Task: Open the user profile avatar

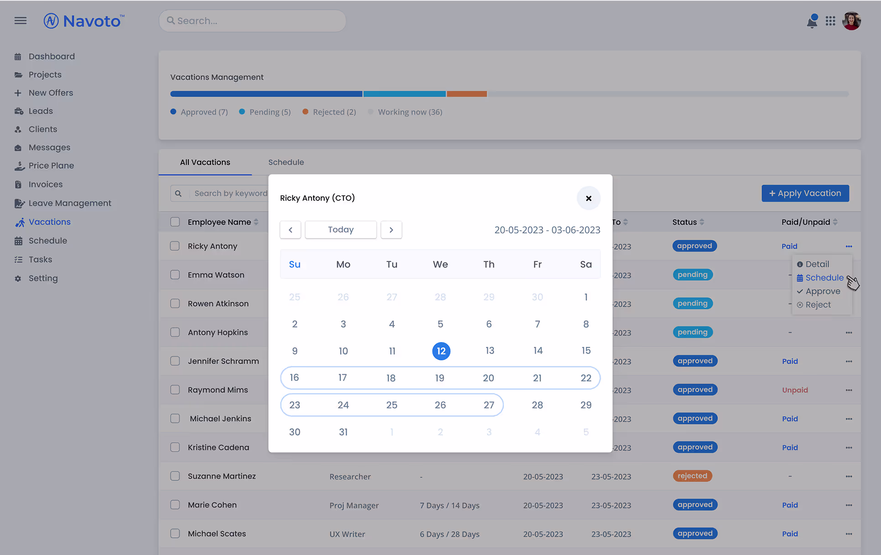Action: 851,21
